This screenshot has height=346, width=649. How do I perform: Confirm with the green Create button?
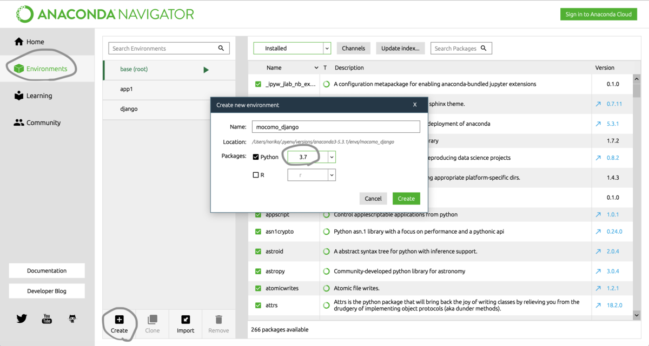click(x=406, y=198)
